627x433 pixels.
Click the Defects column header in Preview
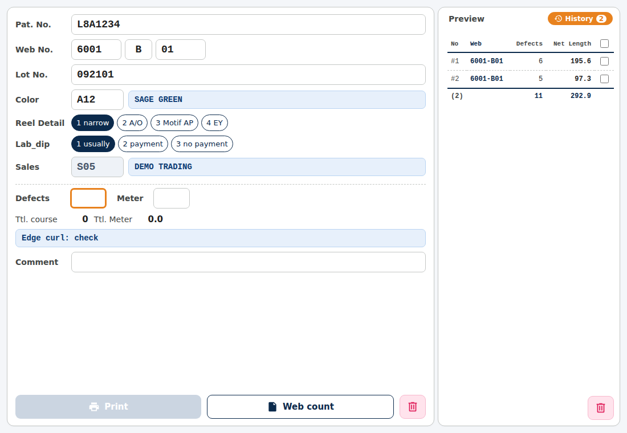point(530,43)
